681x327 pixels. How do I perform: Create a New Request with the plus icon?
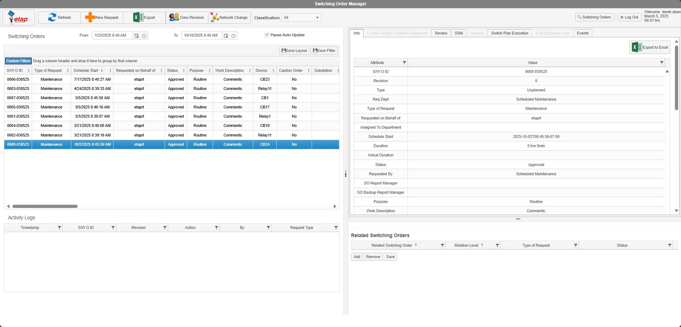pyautogui.click(x=90, y=17)
